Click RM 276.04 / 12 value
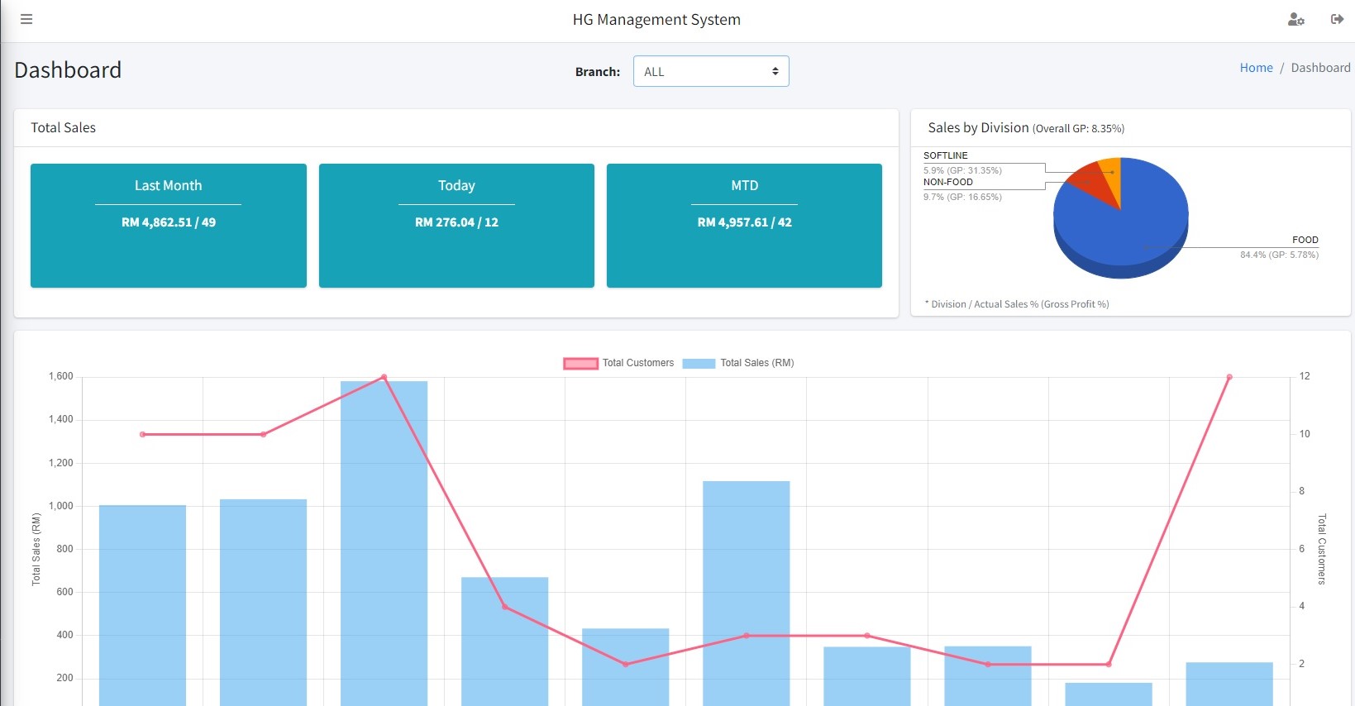1355x706 pixels. coord(456,222)
